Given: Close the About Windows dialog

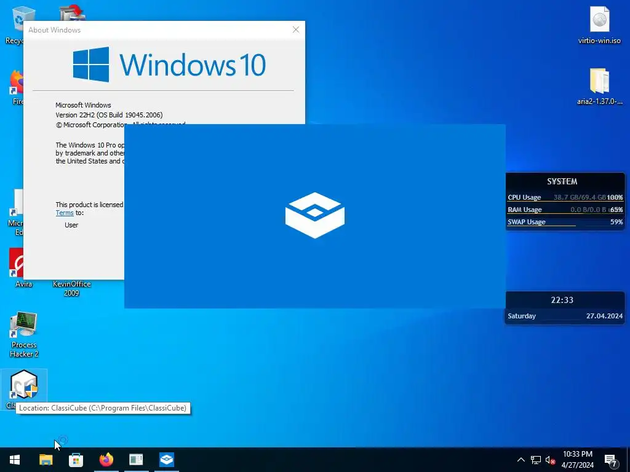Looking at the screenshot, I should pyautogui.click(x=296, y=29).
